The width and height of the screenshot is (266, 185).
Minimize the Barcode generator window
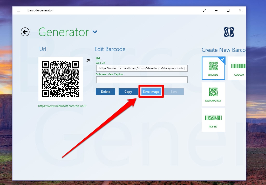[x=216, y=10]
